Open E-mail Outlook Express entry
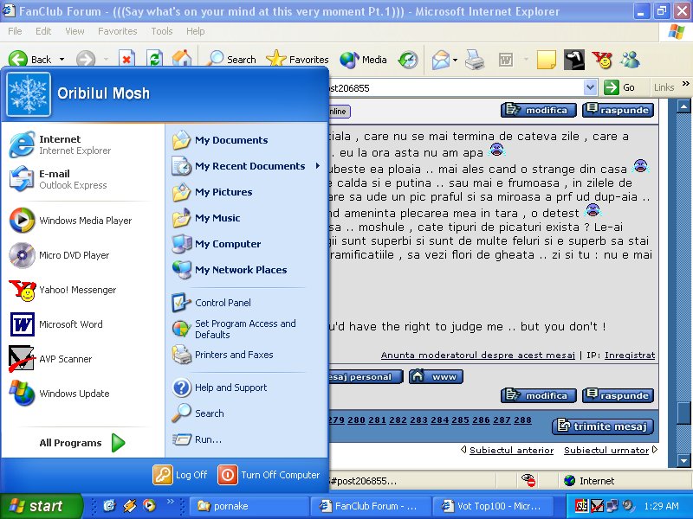This screenshot has width=693, height=519. [82, 179]
